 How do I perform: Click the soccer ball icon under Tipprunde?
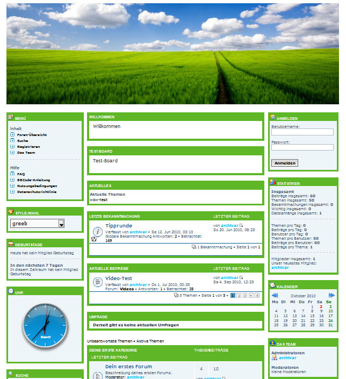coord(94,239)
